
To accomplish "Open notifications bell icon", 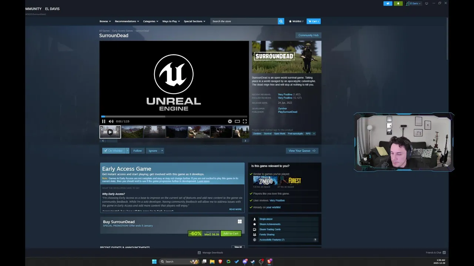I will point(398,3).
